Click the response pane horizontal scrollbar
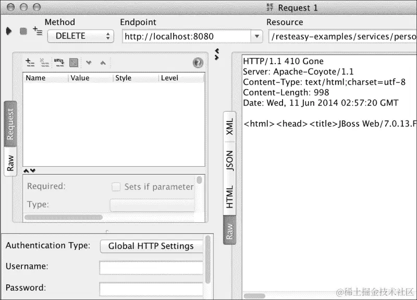 pyautogui.click(x=254, y=296)
